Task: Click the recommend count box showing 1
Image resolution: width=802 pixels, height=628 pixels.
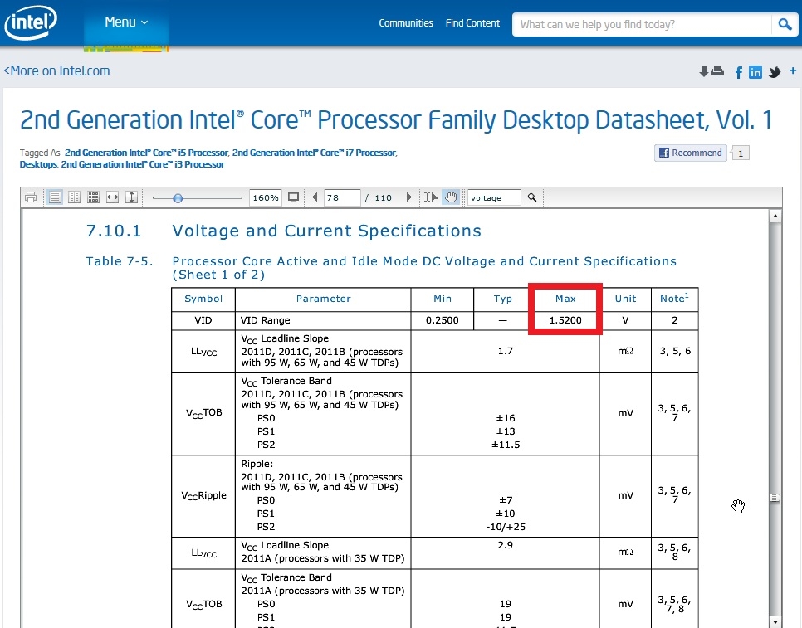Action: (x=740, y=153)
